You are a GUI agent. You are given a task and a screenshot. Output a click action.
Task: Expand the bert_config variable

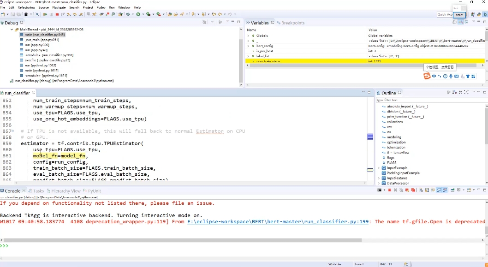[x=248, y=46]
